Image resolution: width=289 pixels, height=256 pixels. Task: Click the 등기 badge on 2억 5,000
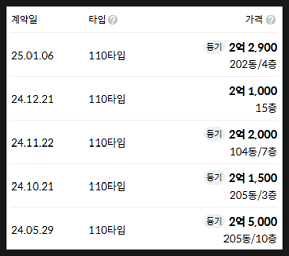pos(214,221)
